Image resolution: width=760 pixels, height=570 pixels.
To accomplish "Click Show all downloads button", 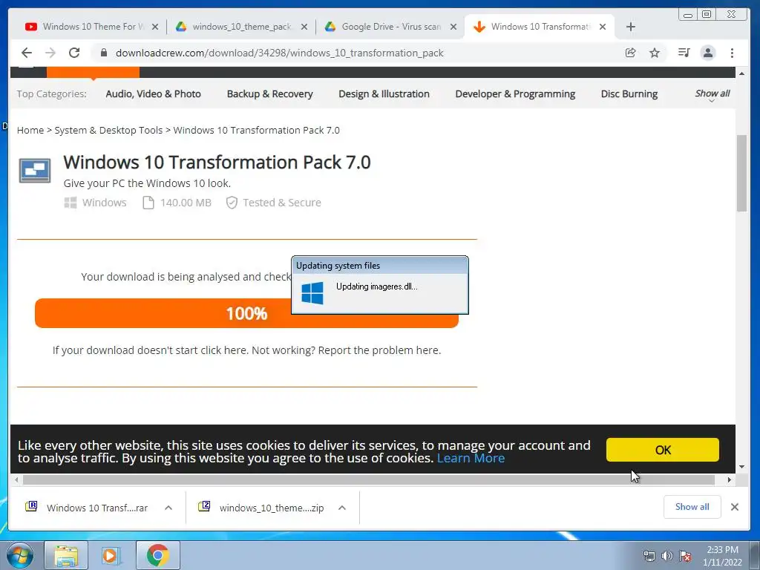I will coord(692,507).
